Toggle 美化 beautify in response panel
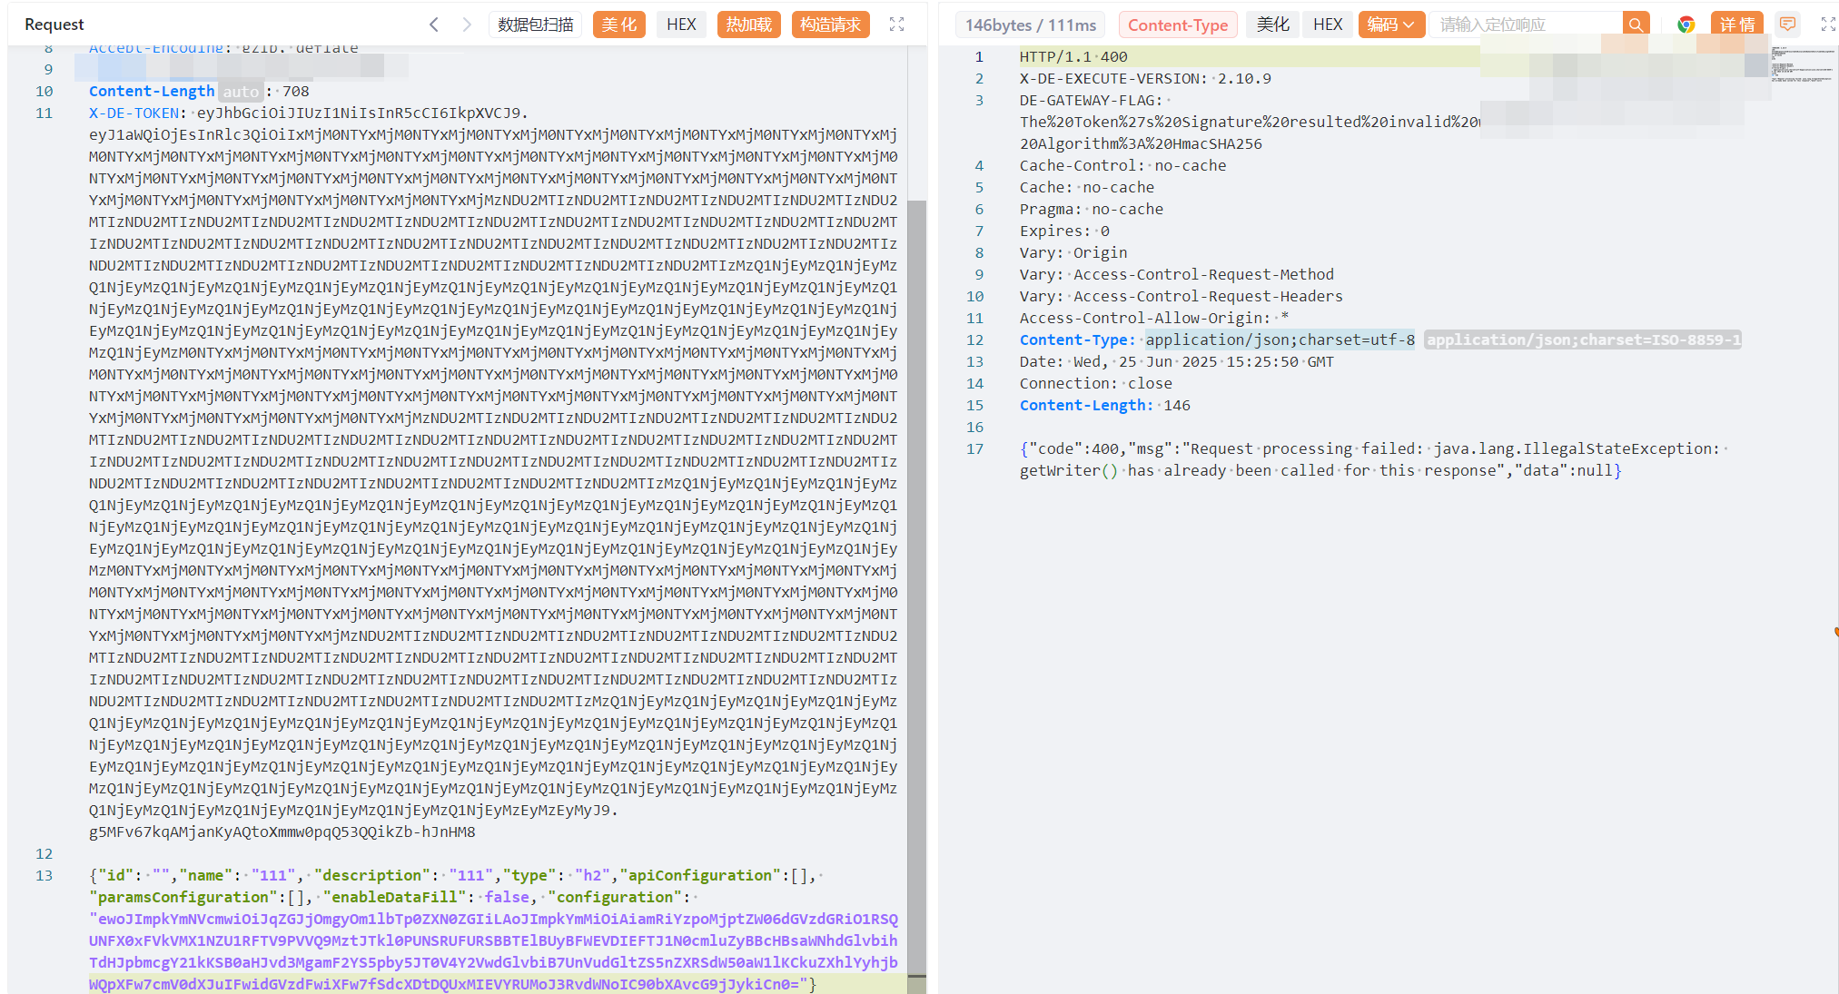 [1272, 25]
